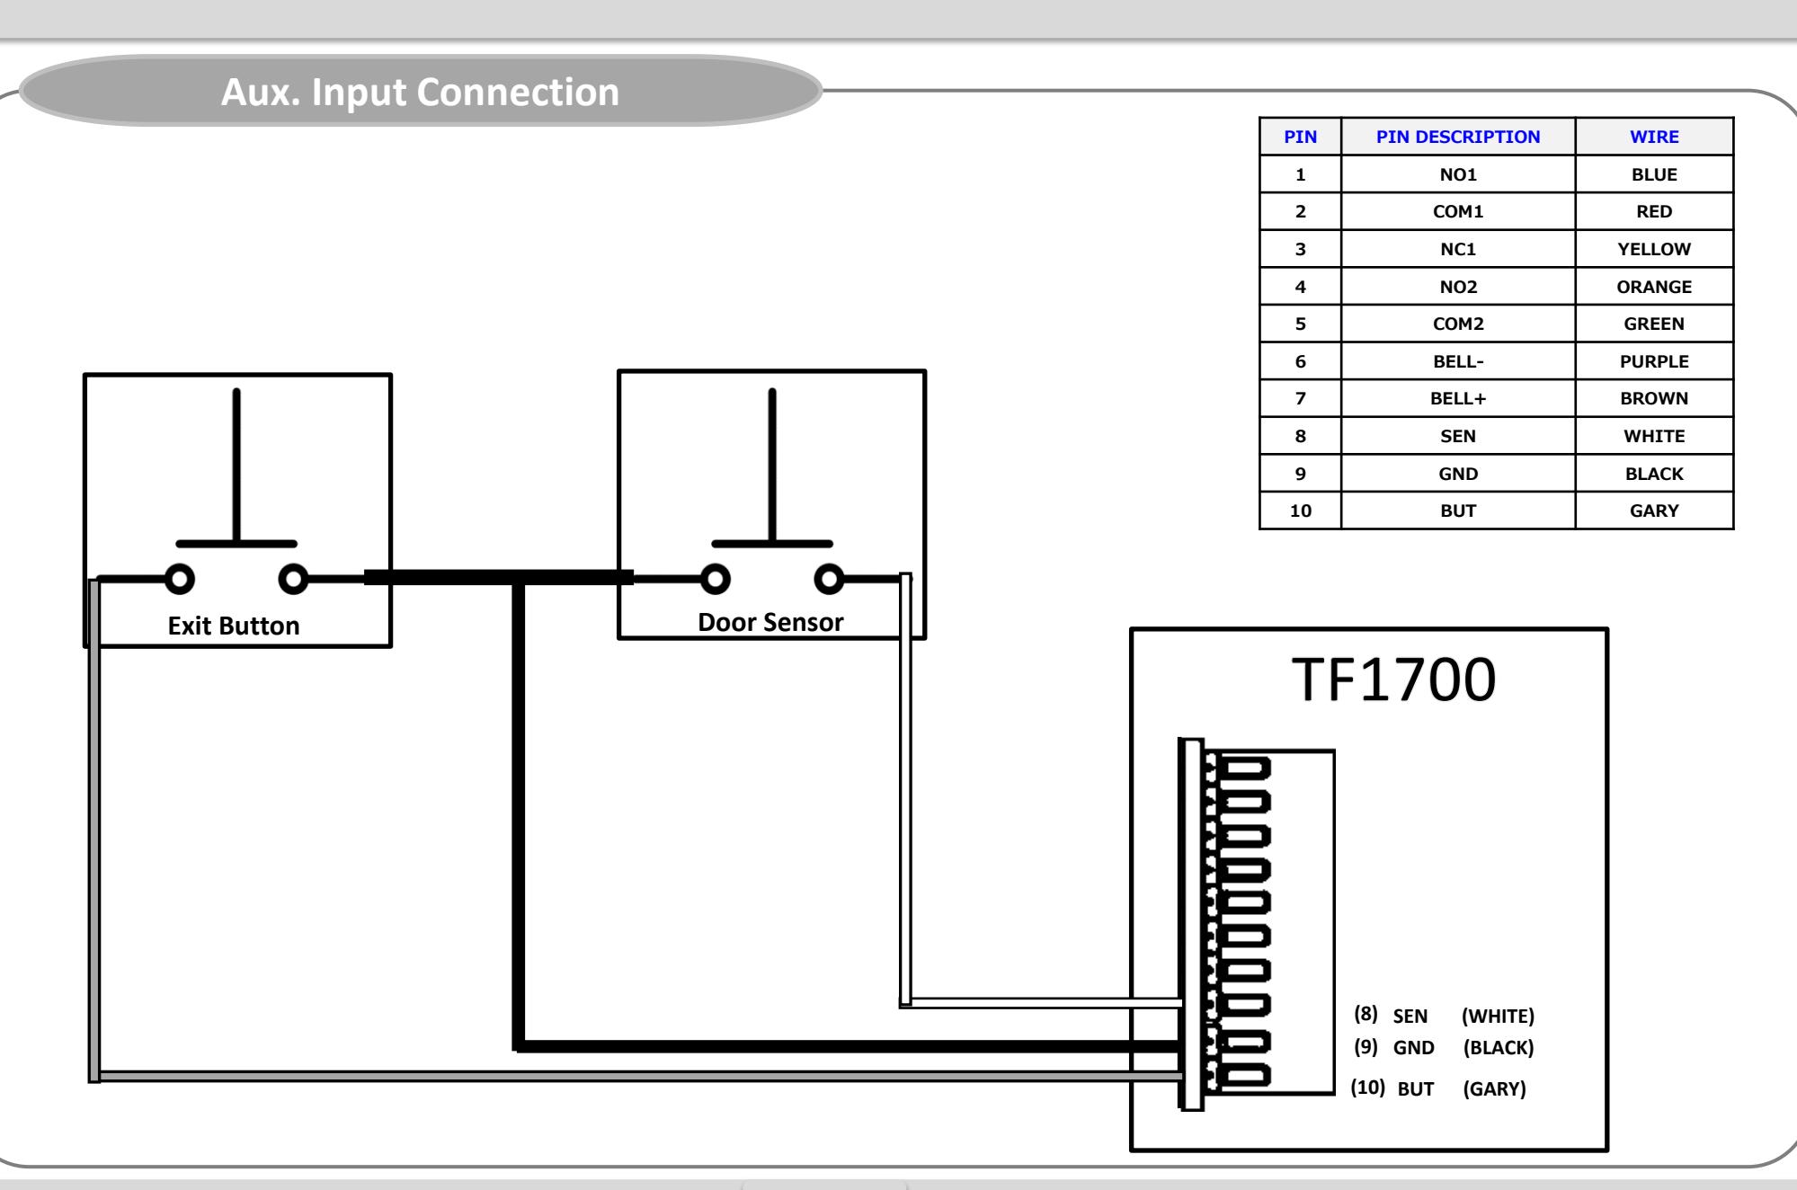
Task: Click the COM1 table cell
Action: (x=1458, y=211)
